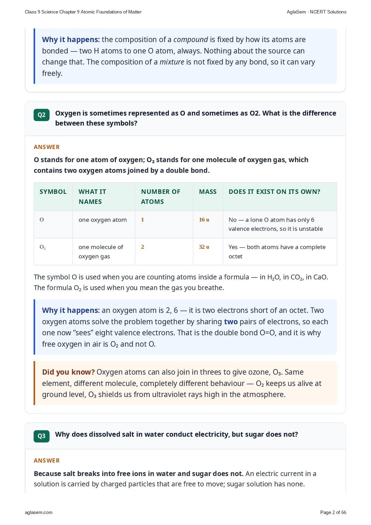Click the 32 u mass cell

pos(204,247)
